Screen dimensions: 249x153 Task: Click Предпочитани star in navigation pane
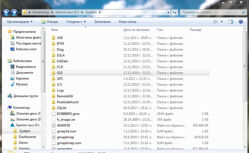click(x=9, y=31)
